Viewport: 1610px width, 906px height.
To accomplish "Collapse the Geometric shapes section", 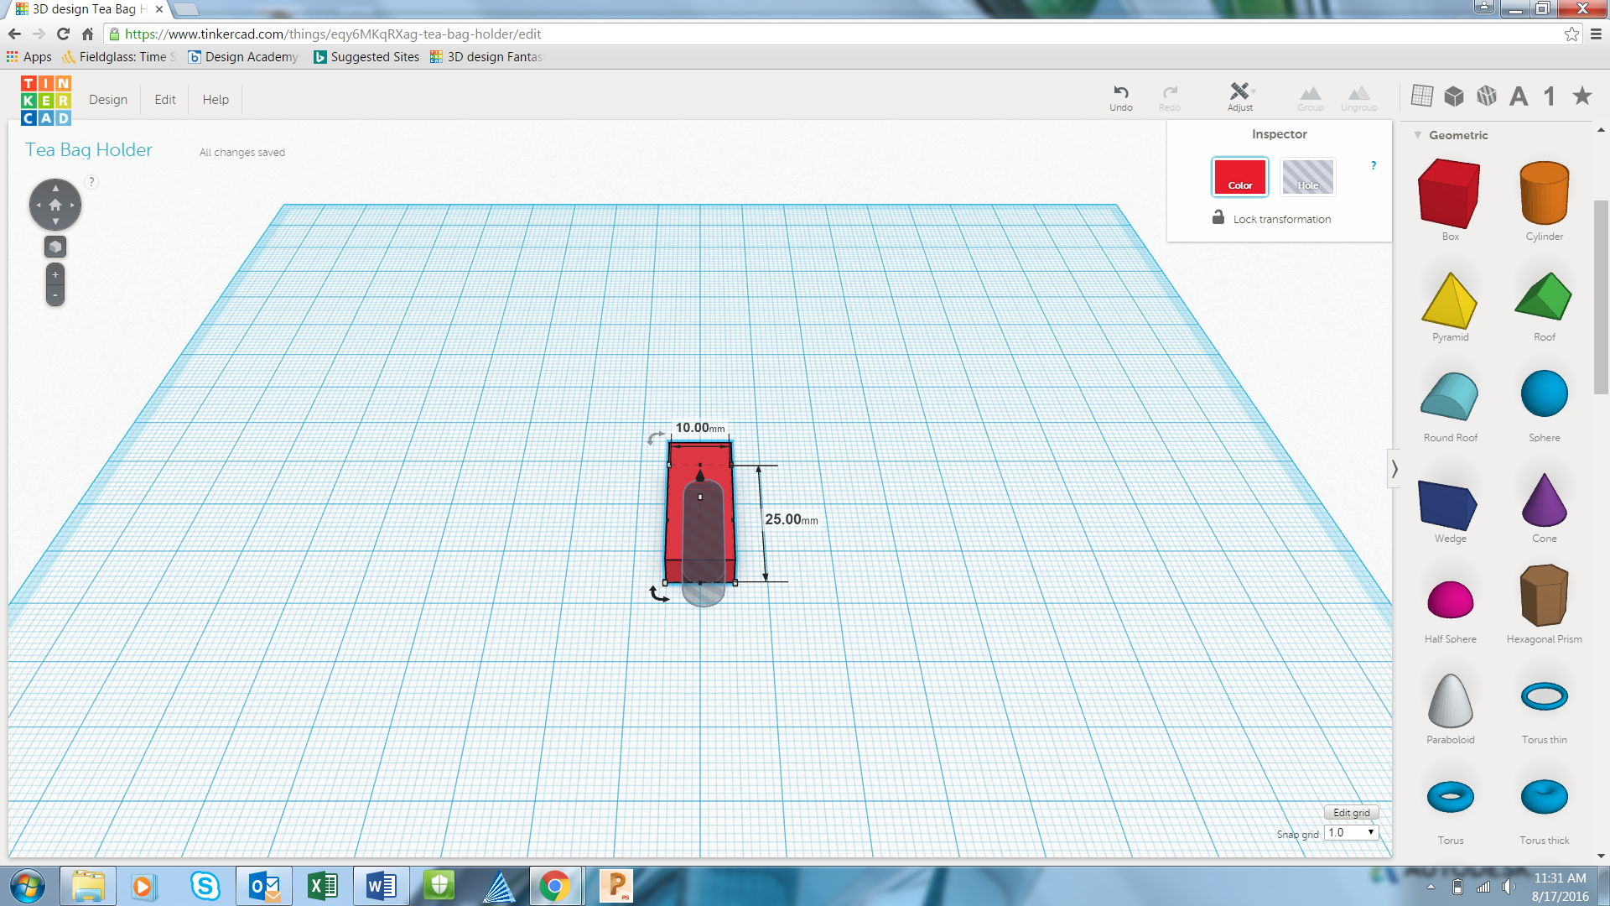I will 1418,135.
